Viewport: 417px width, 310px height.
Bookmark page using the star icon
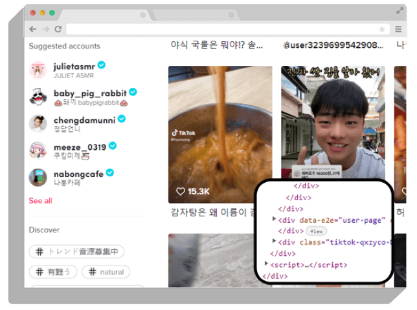click(382, 29)
